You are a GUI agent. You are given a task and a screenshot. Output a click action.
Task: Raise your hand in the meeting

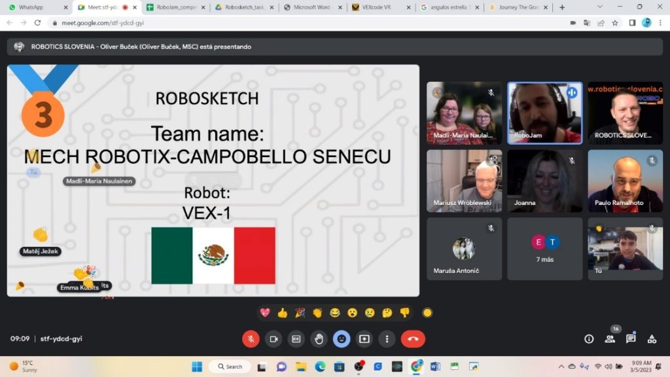coord(319,339)
